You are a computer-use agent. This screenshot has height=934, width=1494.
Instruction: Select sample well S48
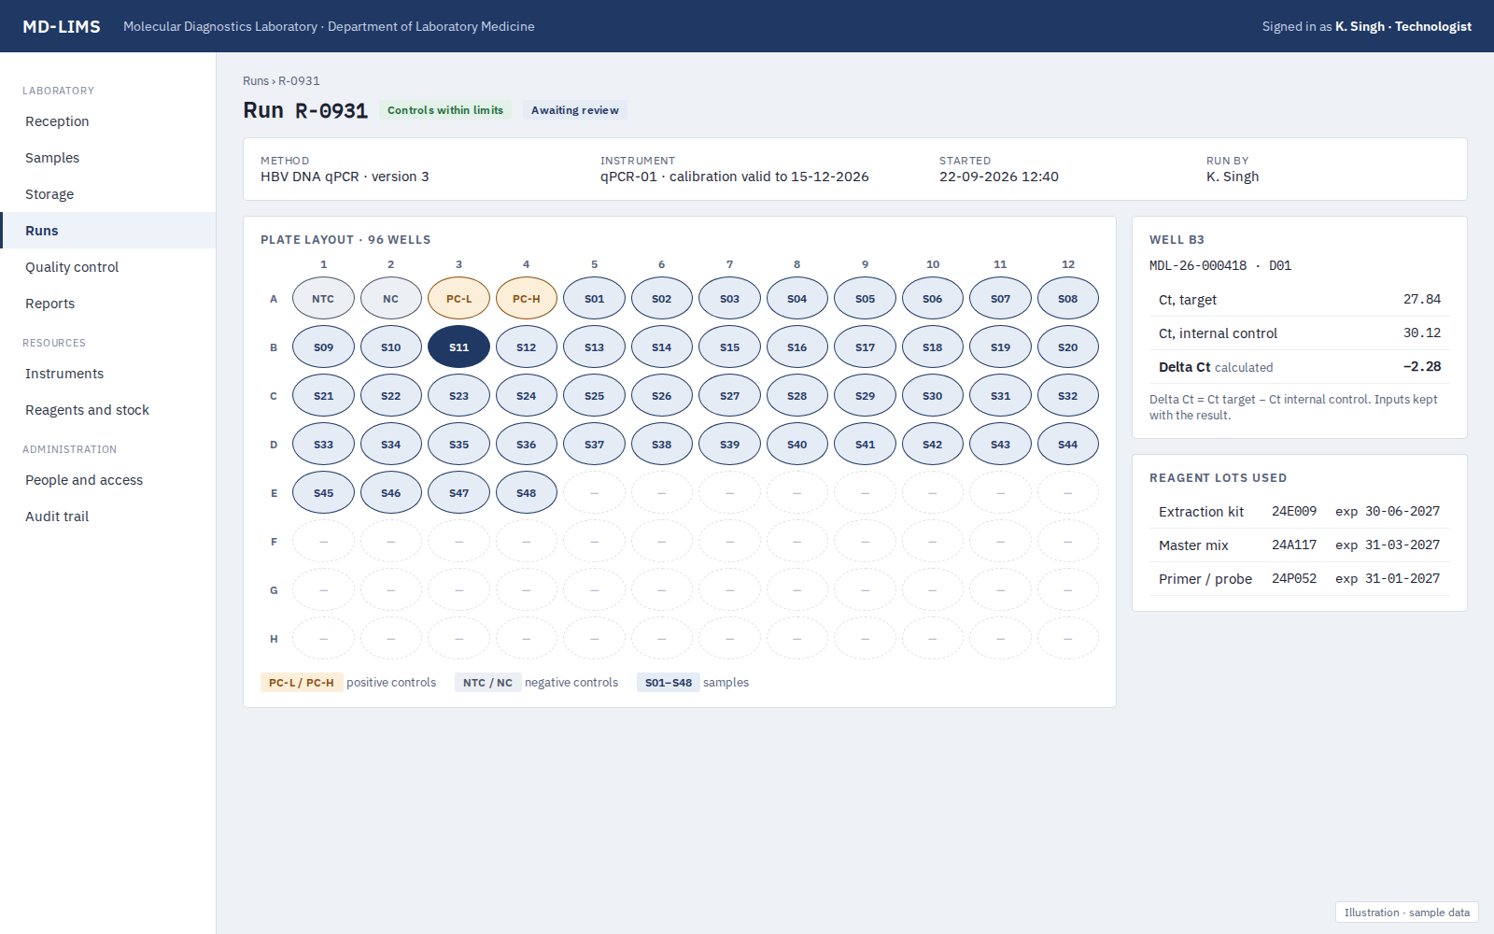tap(527, 493)
